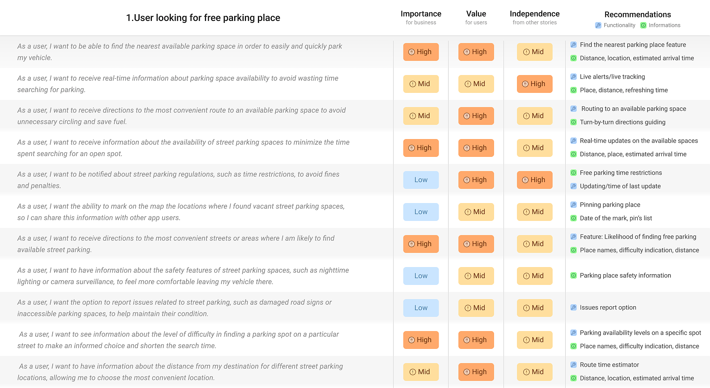Click the Low Importance badge for the report issues story
Viewport: 710px width, 388px height.
pyautogui.click(x=421, y=308)
